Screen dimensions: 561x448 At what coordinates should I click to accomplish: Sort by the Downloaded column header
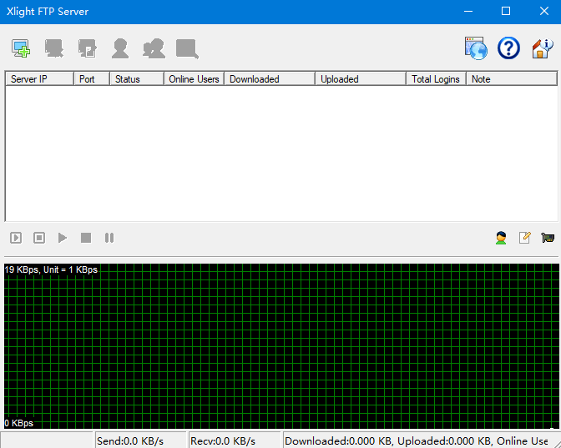point(270,79)
